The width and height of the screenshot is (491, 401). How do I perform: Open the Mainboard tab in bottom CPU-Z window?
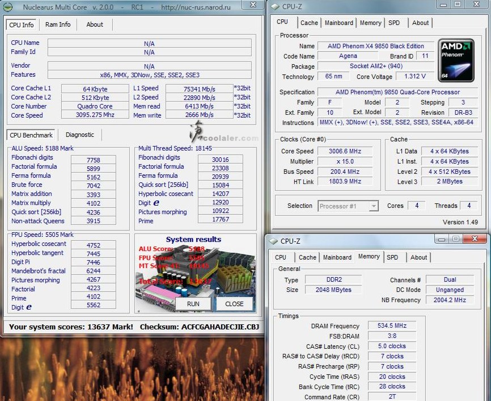pos(337,257)
